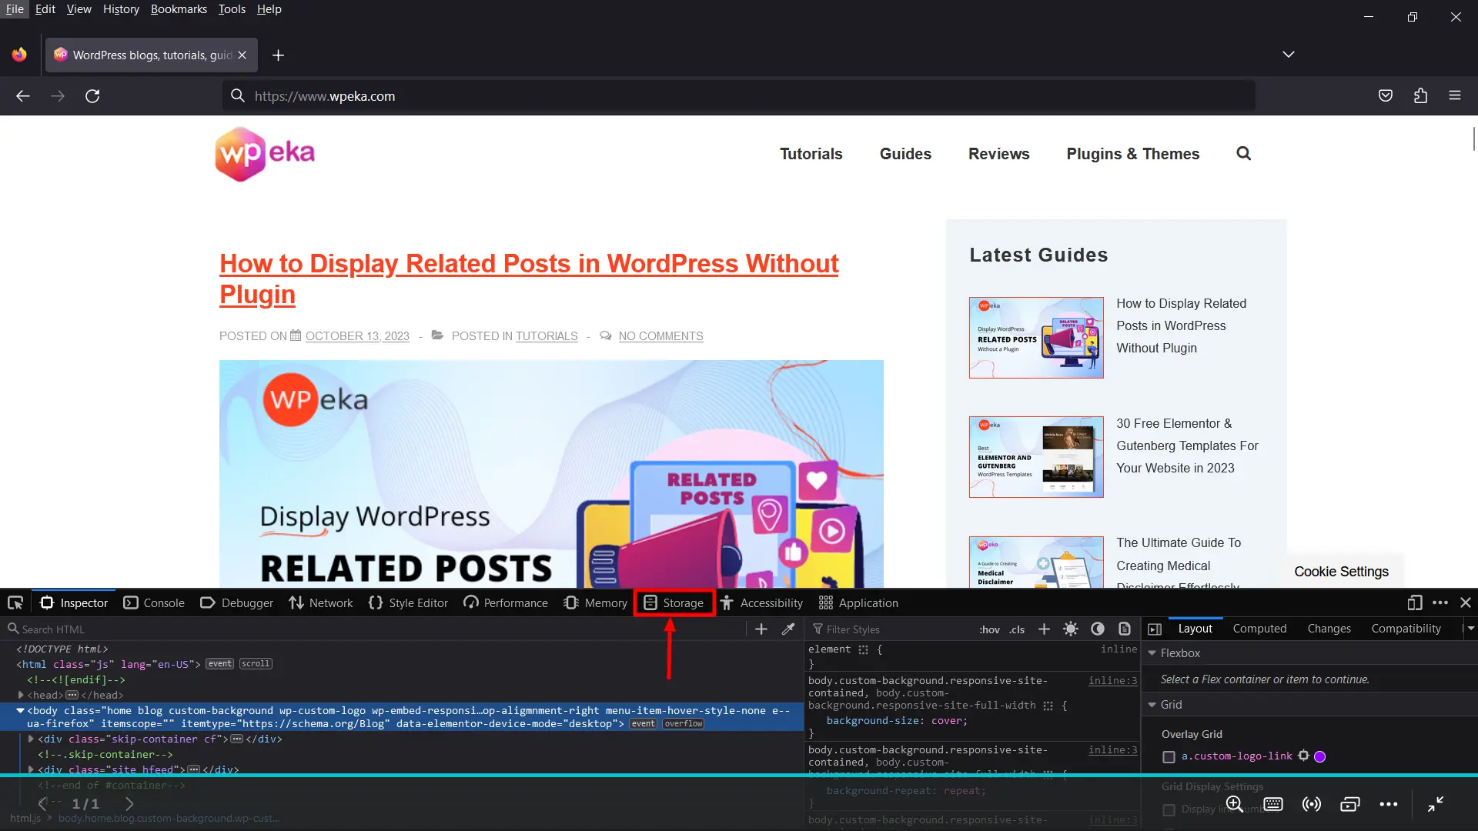
Task: Expand the site hfeed div node
Action: (31, 769)
